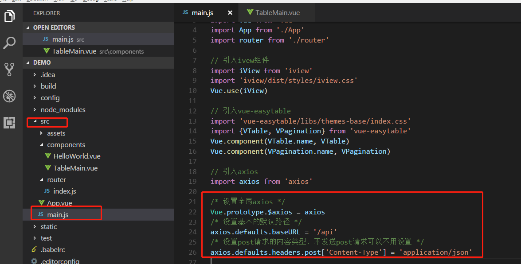Open the Explorer view icon
Screen dimensions: 521x264
10,16
